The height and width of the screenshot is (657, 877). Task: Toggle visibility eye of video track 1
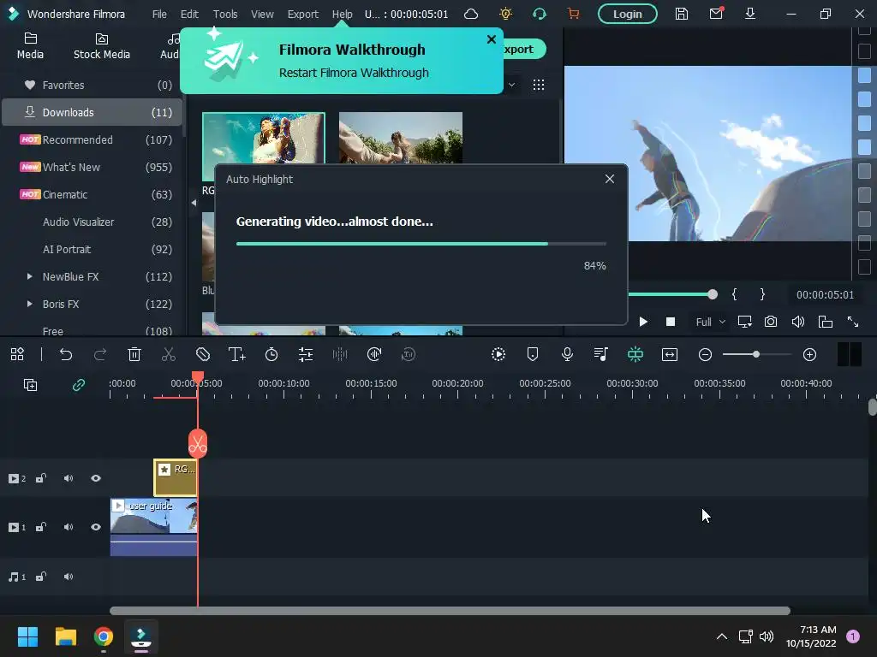pyautogui.click(x=96, y=527)
